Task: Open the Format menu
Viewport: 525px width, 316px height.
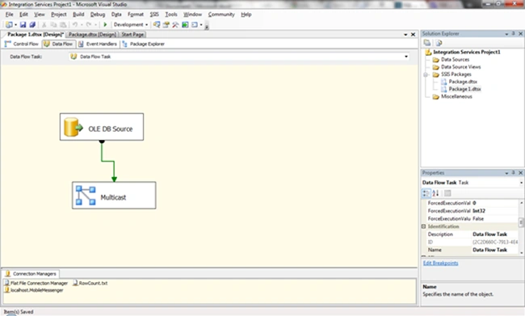Action: point(136,15)
